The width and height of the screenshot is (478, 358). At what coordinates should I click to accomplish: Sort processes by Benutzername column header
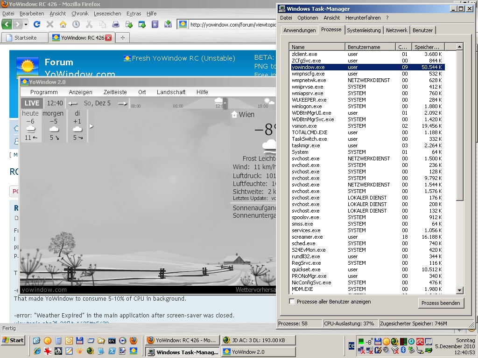point(370,47)
